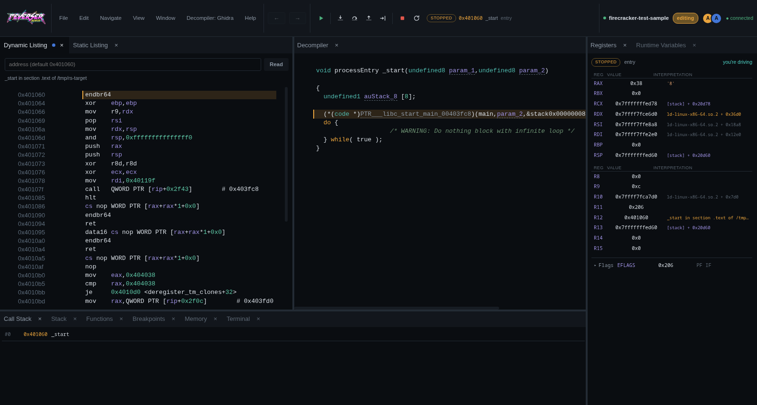The height and width of the screenshot is (405, 757).
Task: Click the address input field
Action: [133, 64]
